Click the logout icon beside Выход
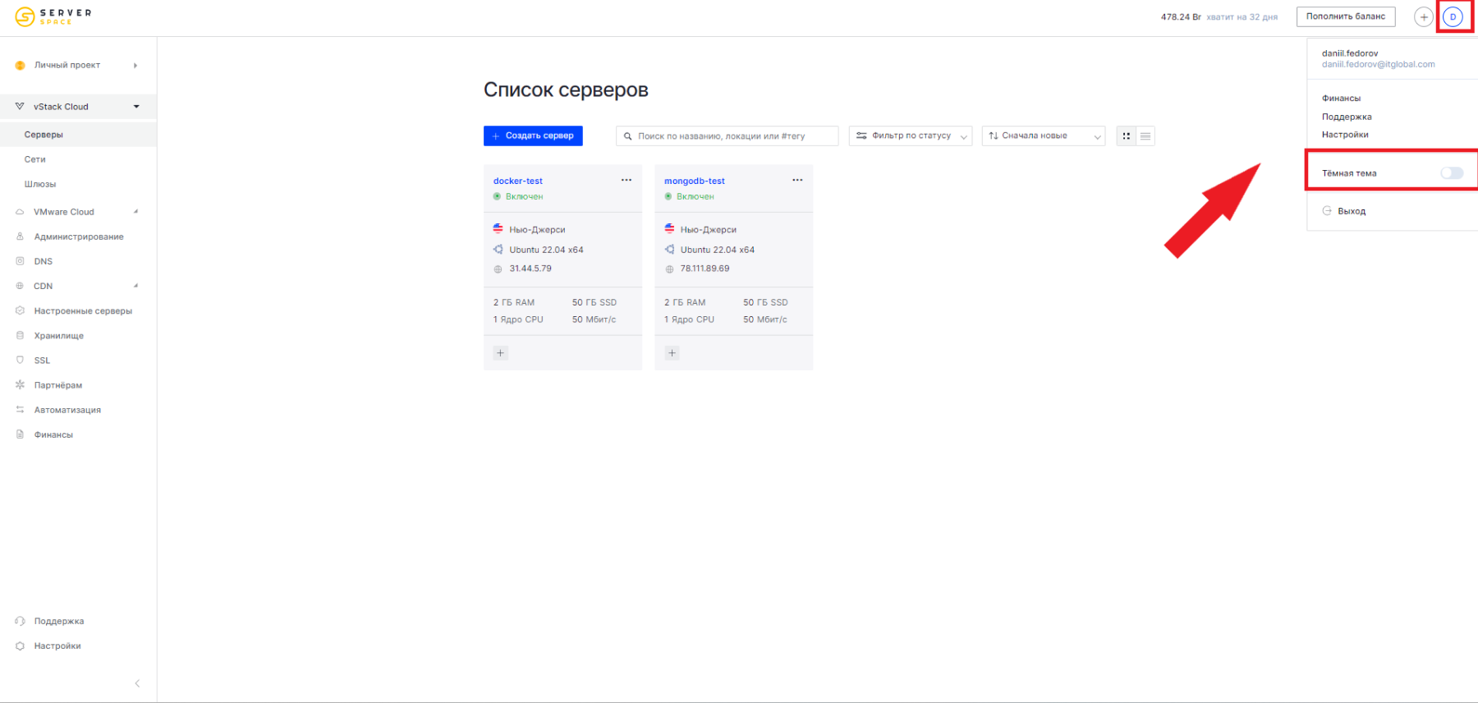The height and width of the screenshot is (703, 1478). click(1327, 211)
